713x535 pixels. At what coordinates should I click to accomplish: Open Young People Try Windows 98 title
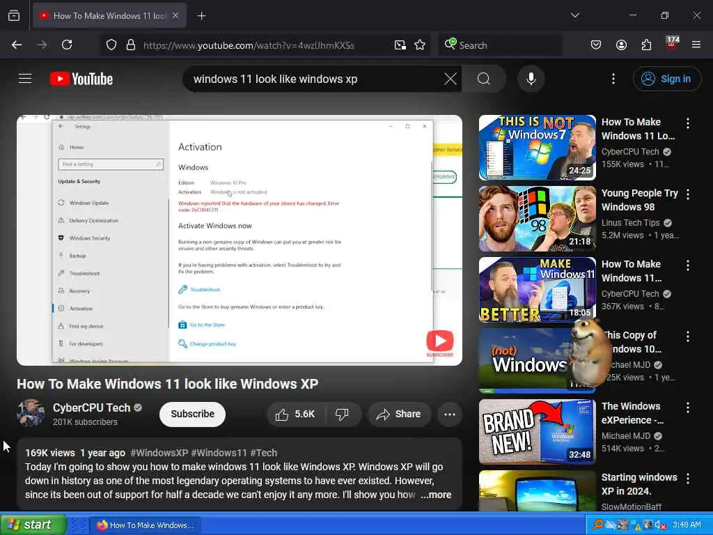click(639, 200)
